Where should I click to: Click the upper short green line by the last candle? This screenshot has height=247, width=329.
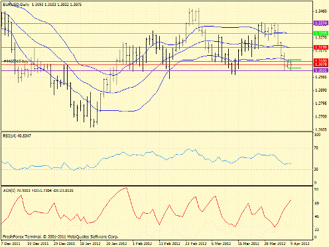point(295,60)
